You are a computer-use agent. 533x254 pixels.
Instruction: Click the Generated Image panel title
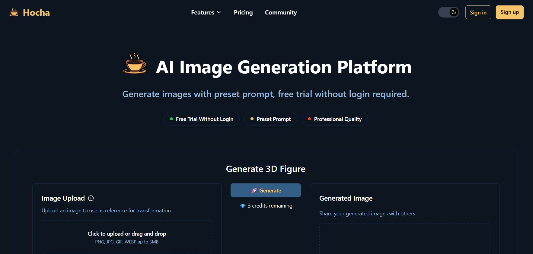(x=346, y=198)
